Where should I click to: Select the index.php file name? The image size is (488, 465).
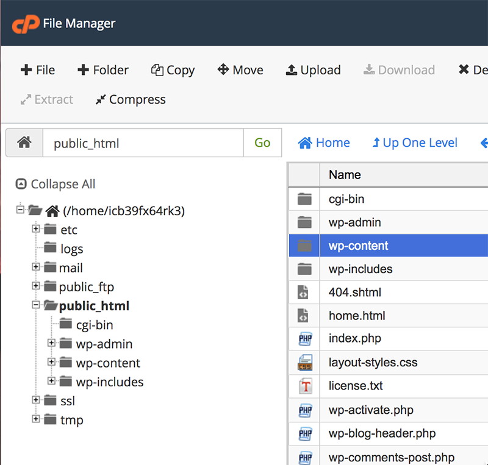(355, 338)
